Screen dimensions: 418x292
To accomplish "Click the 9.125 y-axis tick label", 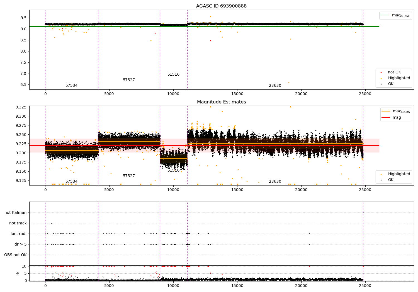I will pos(21,180).
